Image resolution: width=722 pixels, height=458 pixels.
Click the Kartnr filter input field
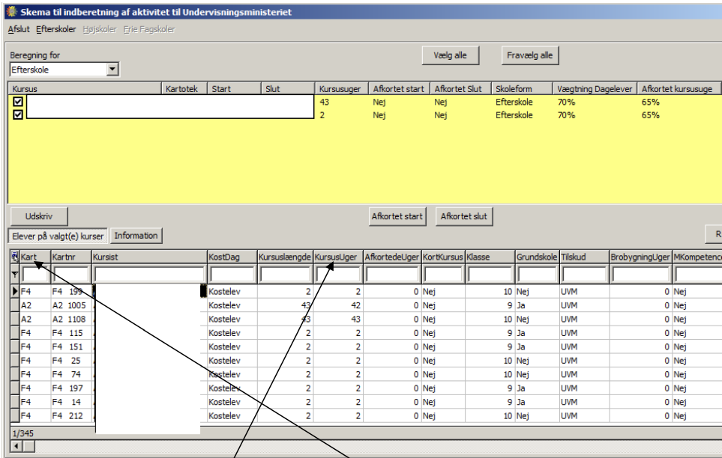70,275
